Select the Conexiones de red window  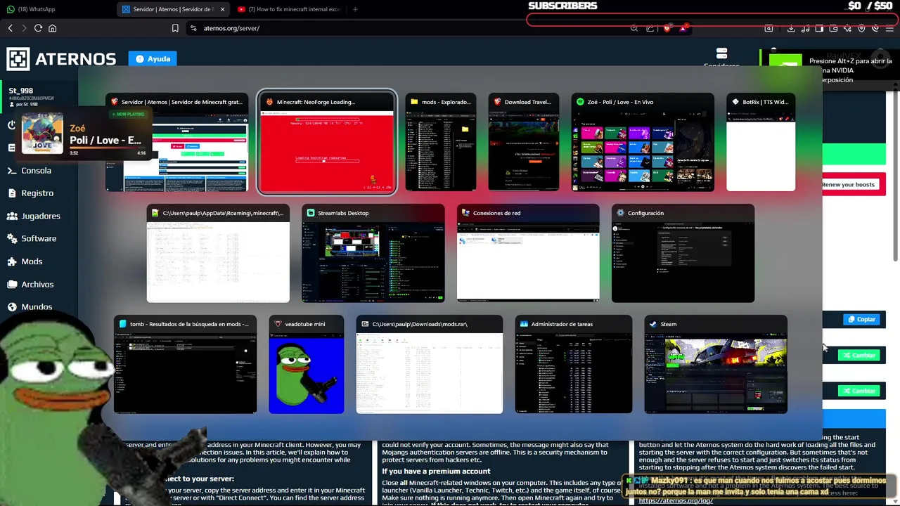528,254
